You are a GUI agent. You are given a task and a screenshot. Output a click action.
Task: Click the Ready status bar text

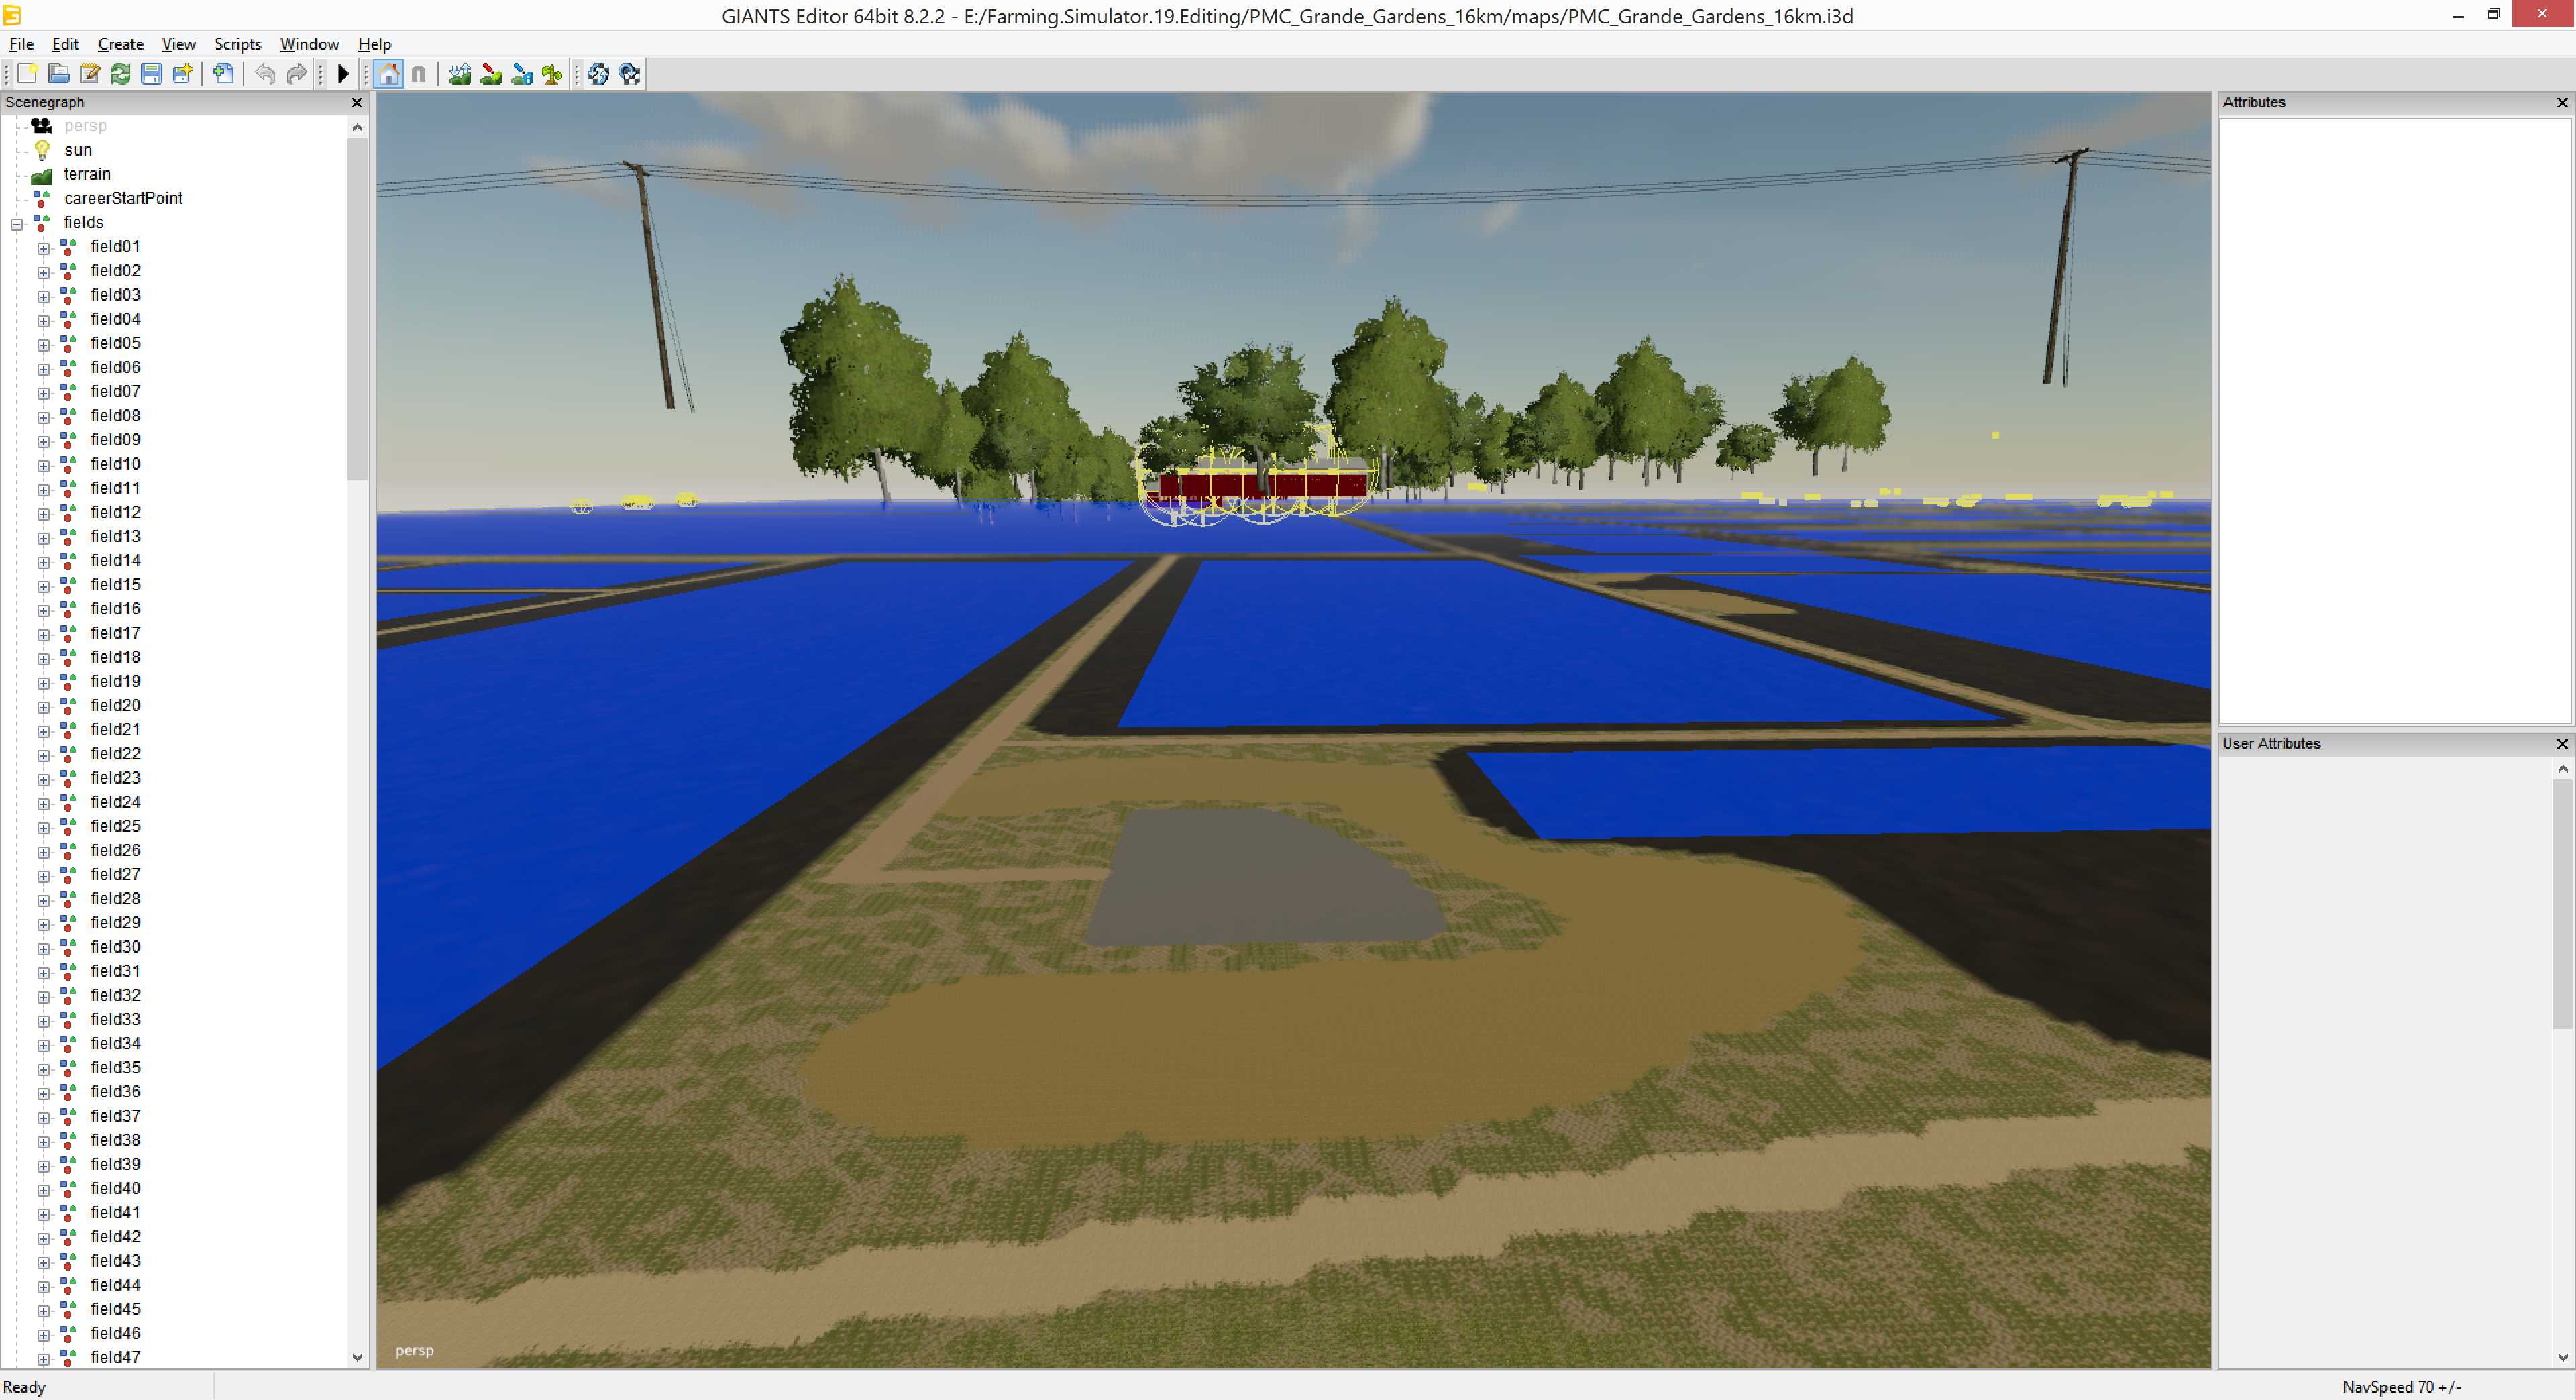[x=24, y=1387]
